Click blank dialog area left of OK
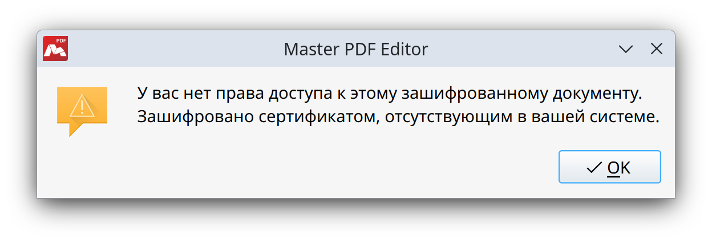 [x=297, y=167]
